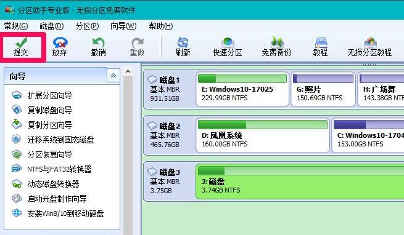Image resolution: width=404 pixels, height=235 pixels.
Task: Select the 磁盘1 disk header
Action: pyautogui.click(x=169, y=89)
